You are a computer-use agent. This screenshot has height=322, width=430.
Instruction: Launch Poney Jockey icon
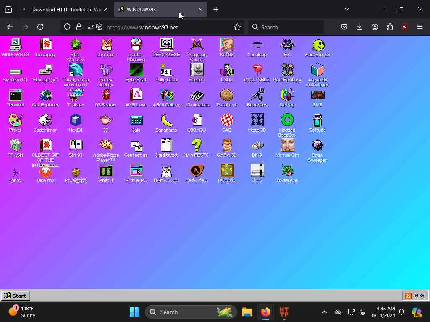(106, 70)
